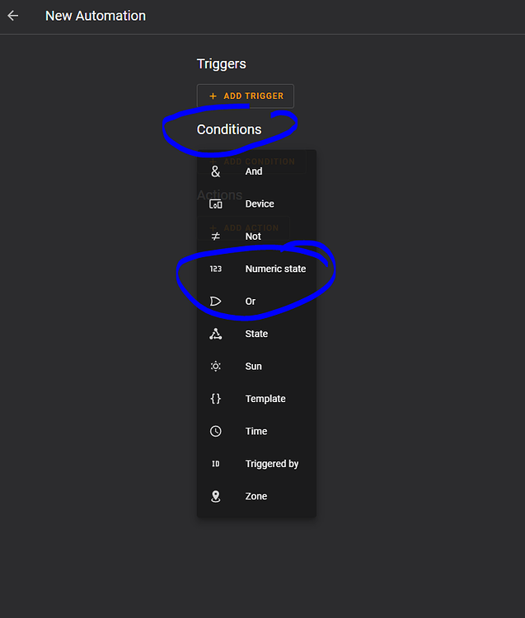
Task: Click the not-equal Not icon
Action: (216, 236)
